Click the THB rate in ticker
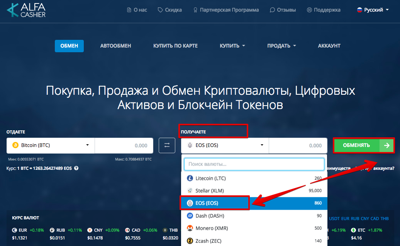This screenshot has height=246, width=400. point(170,234)
